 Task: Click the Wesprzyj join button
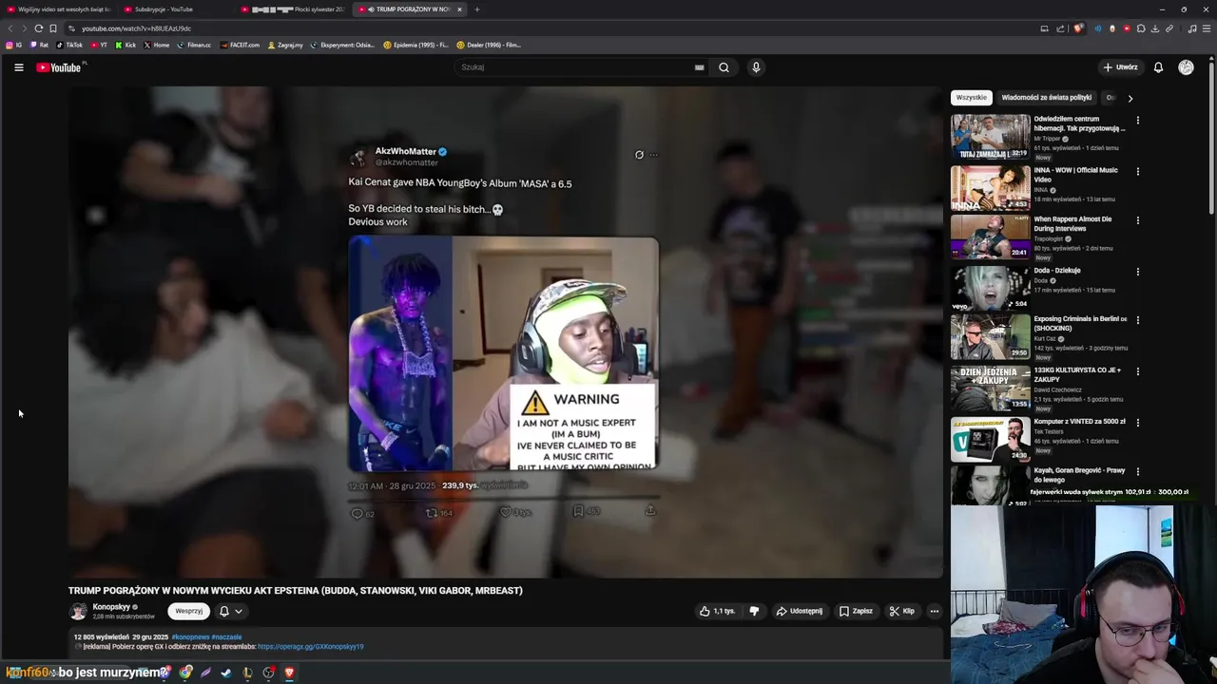point(188,611)
